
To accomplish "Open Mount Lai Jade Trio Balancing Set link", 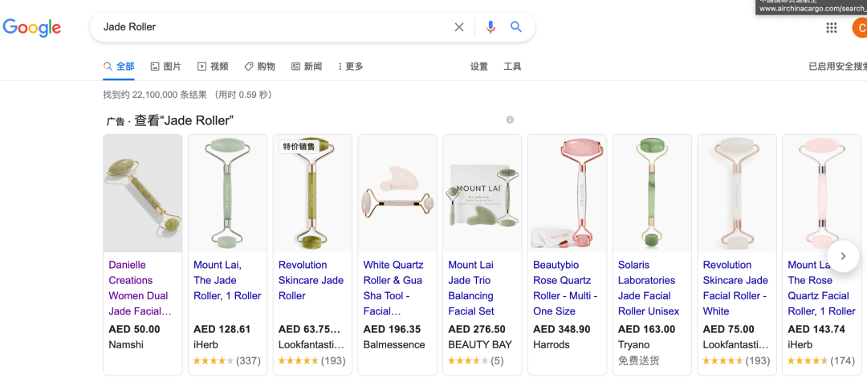I will pos(471,288).
